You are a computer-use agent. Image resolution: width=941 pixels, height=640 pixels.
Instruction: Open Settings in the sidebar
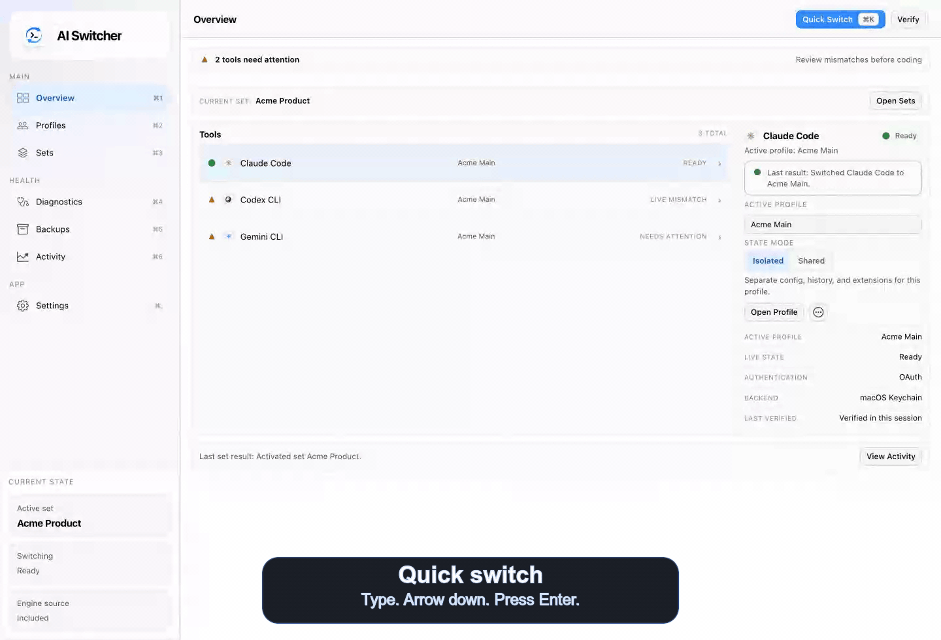pos(90,306)
